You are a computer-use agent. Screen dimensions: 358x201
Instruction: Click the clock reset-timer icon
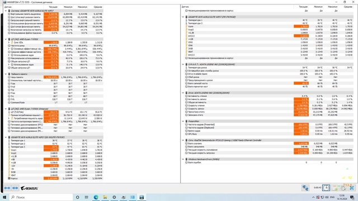[x=326, y=188]
